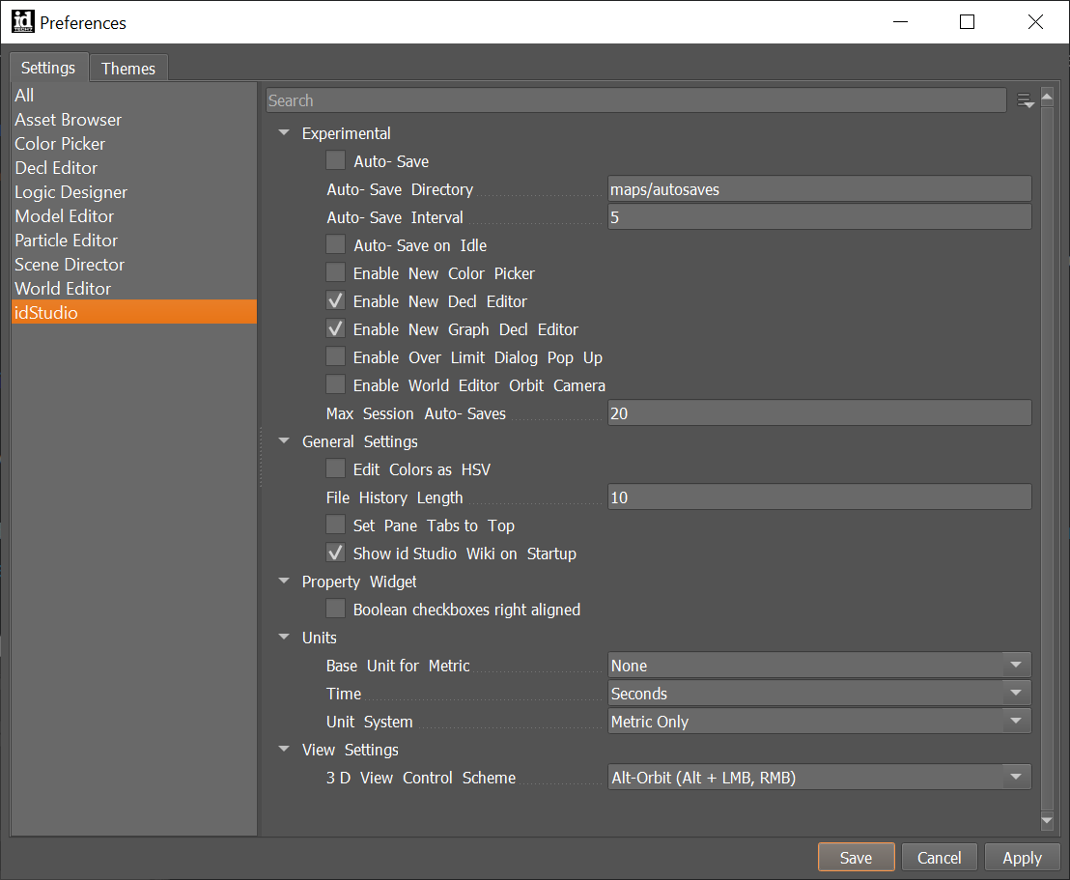Select All in the category list
Screen dimensions: 1070x880
133,95
